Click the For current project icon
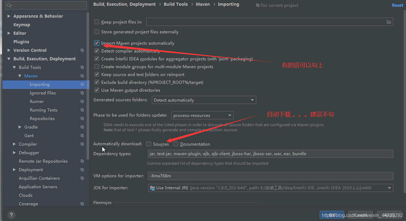 point(258,5)
